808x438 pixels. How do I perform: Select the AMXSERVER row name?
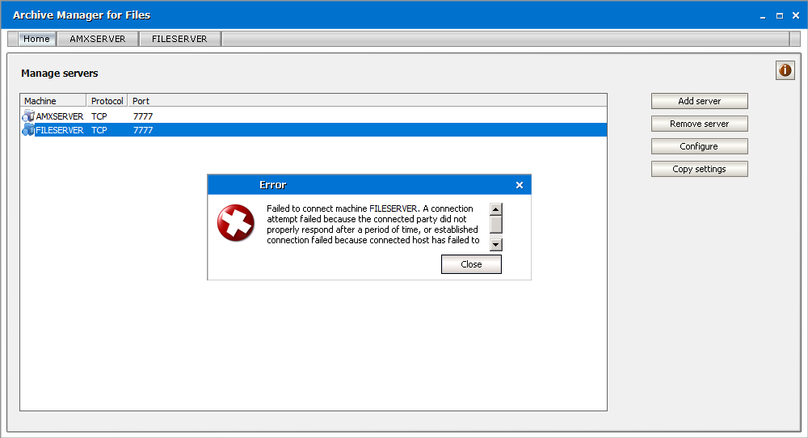[59, 116]
